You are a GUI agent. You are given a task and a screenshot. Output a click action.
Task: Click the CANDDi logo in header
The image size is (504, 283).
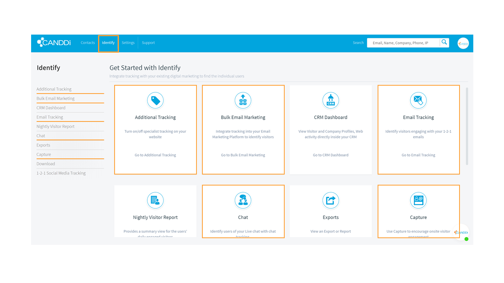pyautogui.click(x=54, y=42)
